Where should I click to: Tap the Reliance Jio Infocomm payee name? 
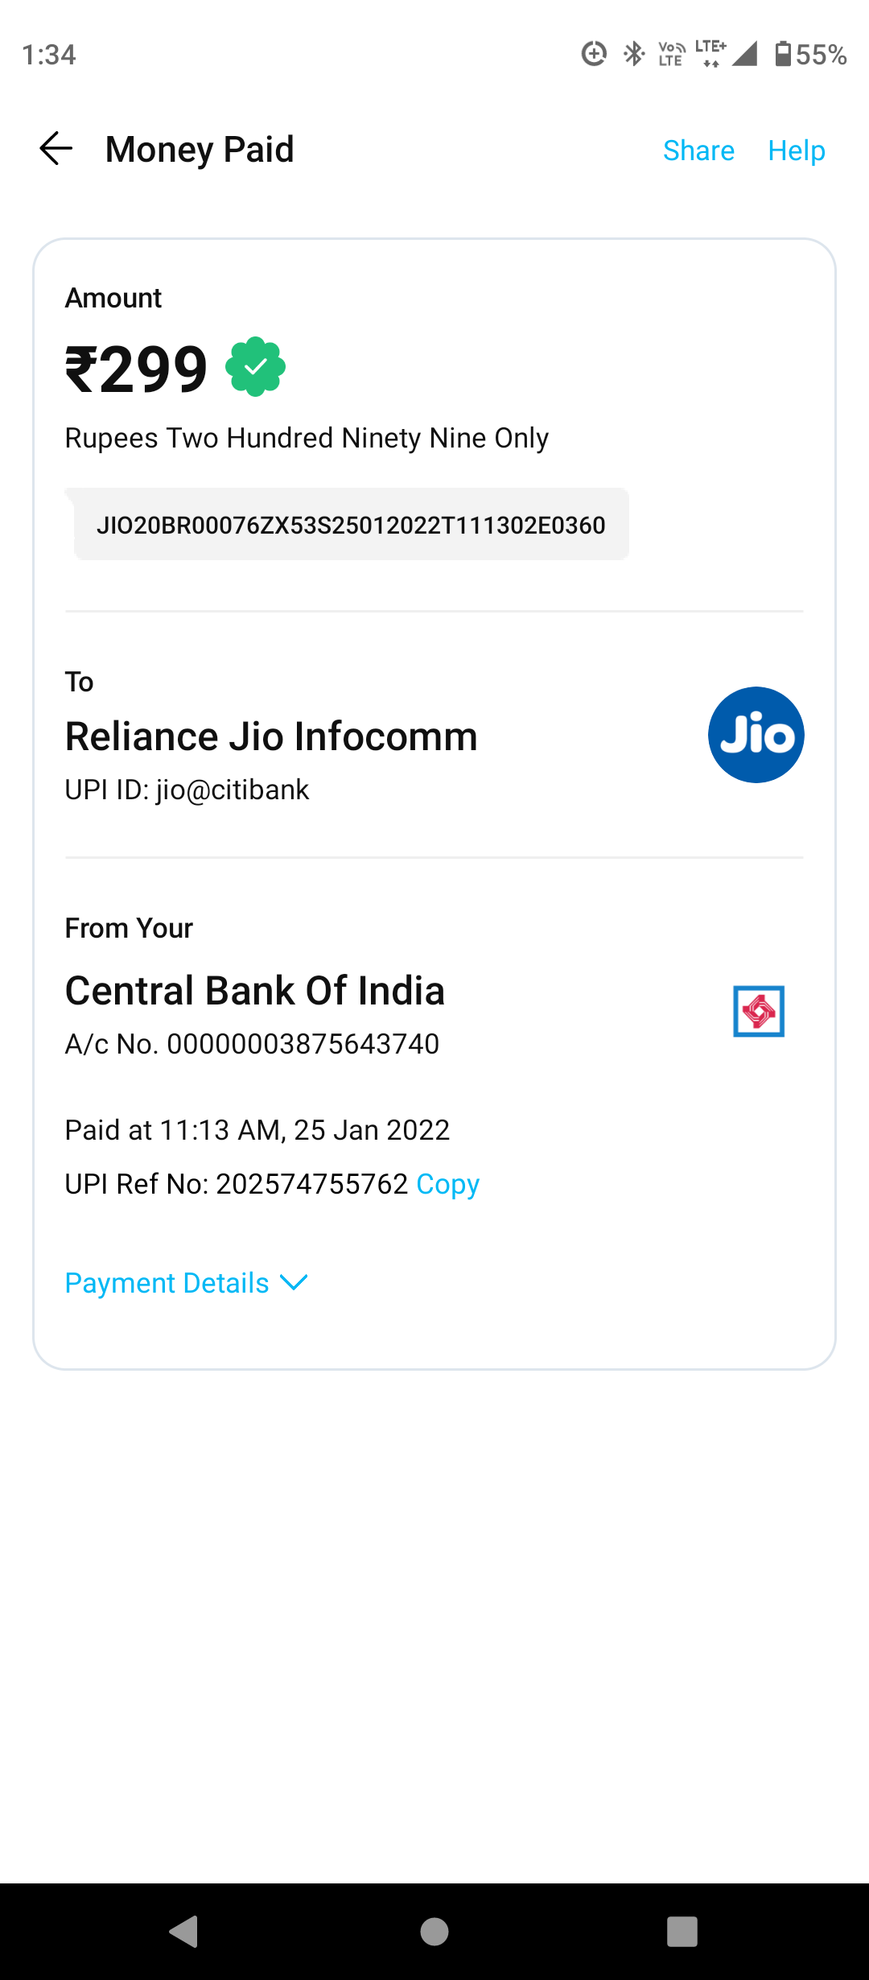[x=271, y=736]
